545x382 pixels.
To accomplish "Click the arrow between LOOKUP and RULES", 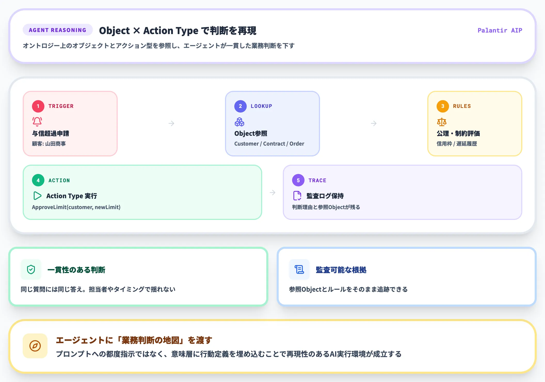I will 374,123.
